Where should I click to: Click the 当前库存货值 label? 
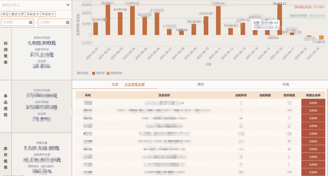pyautogui.click(x=42, y=154)
